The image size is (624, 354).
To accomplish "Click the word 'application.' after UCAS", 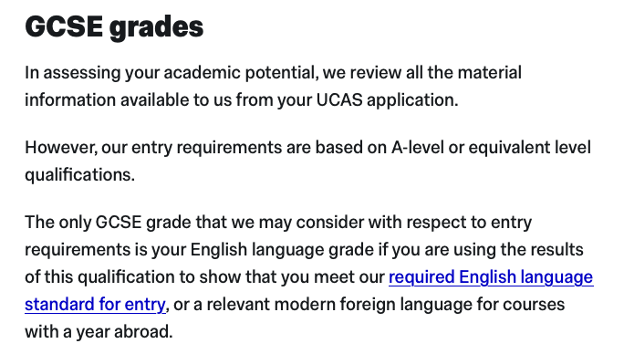I will [412, 100].
